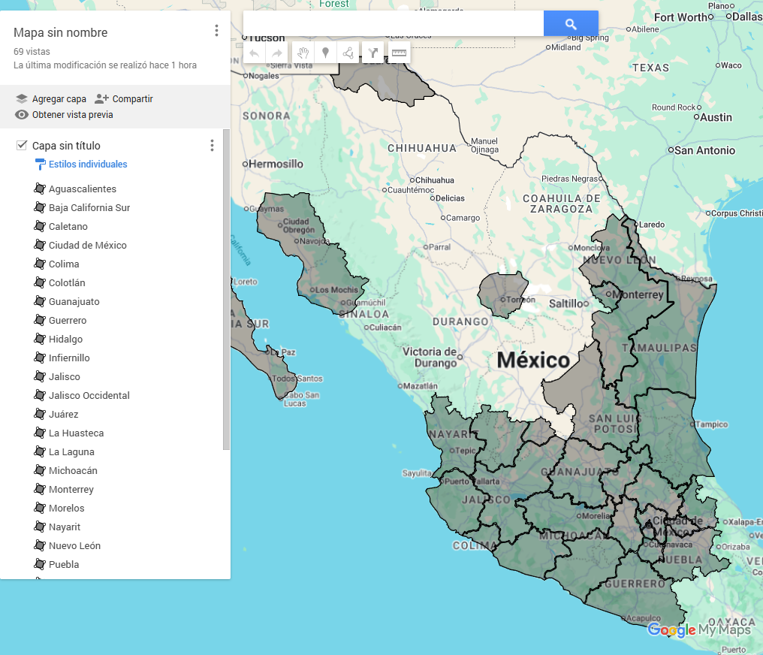The width and height of the screenshot is (763, 655).
Task: Click polygon icon beside Infiernillo
Action: pyautogui.click(x=40, y=358)
